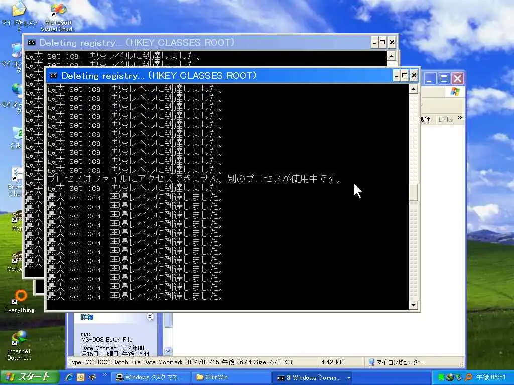
Task: Click the orange clock quick launch icon
Action: (x=81, y=377)
